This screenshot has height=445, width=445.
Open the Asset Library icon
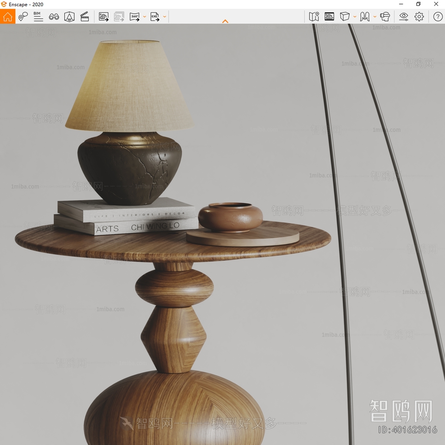(329, 17)
